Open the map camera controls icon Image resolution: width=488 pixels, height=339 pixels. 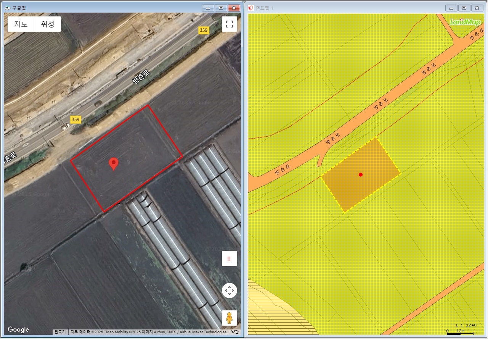coord(229,291)
